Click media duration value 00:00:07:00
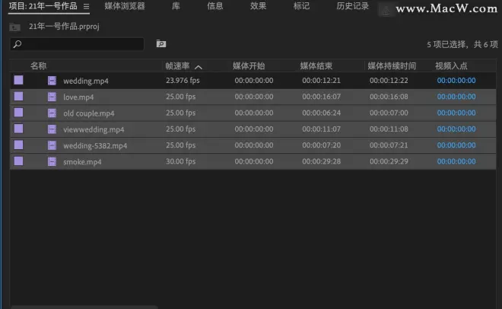 (x=389, y=113)
